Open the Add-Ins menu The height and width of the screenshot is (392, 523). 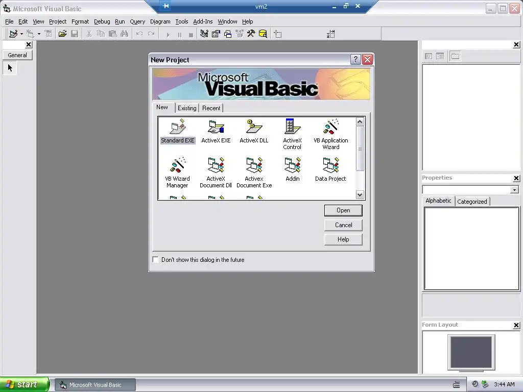[203, 21]
